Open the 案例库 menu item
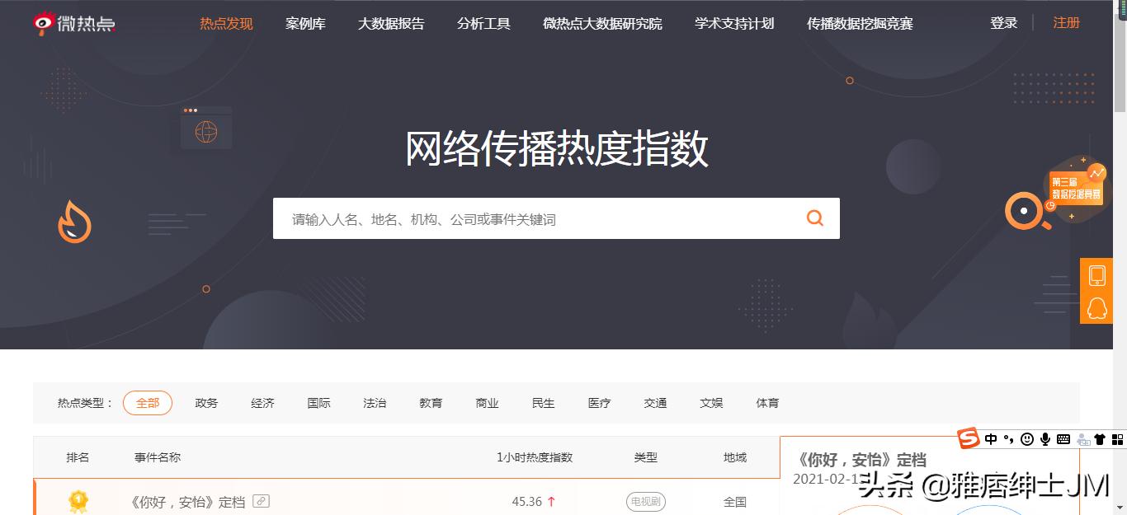This screenshot has width=1127, height=515. (x=305, y=23)
